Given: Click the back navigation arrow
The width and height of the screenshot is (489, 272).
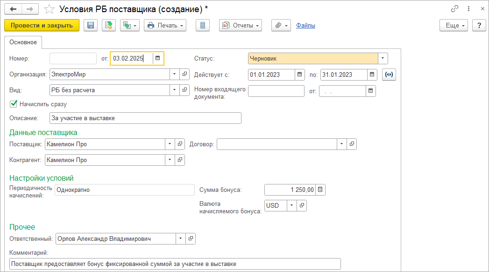Looking at the screenshot, I should click(13, 9).
